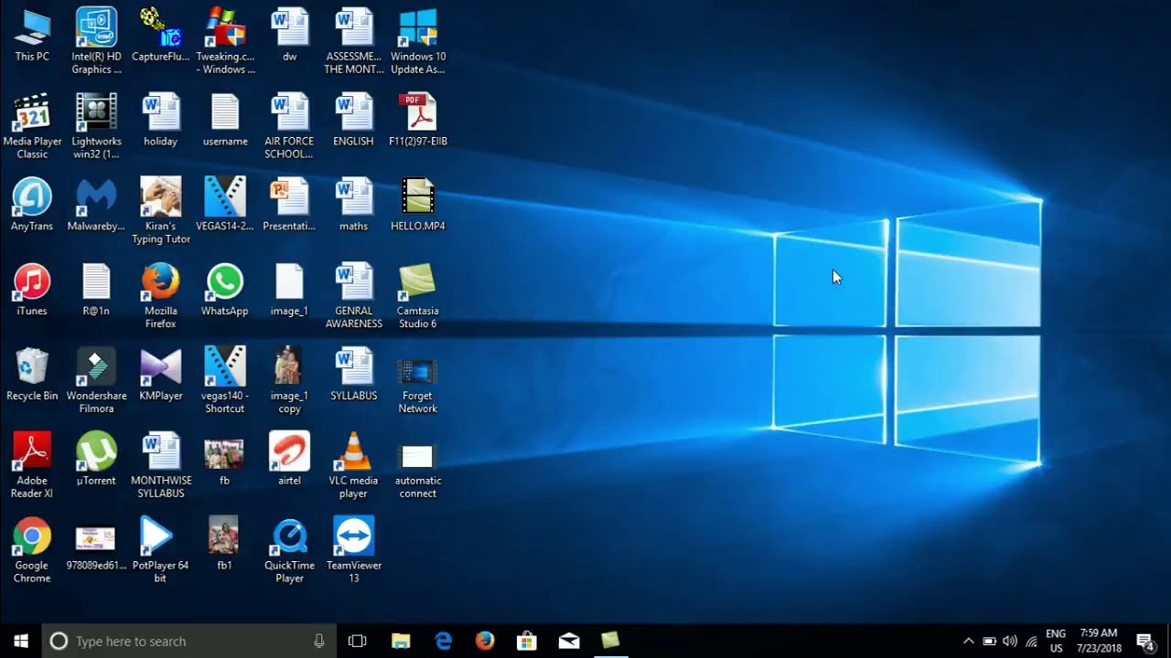Viewport: 1171px width, 658px height.
Task: Click the search box microphone icon
Action: (x=318, y=641)
